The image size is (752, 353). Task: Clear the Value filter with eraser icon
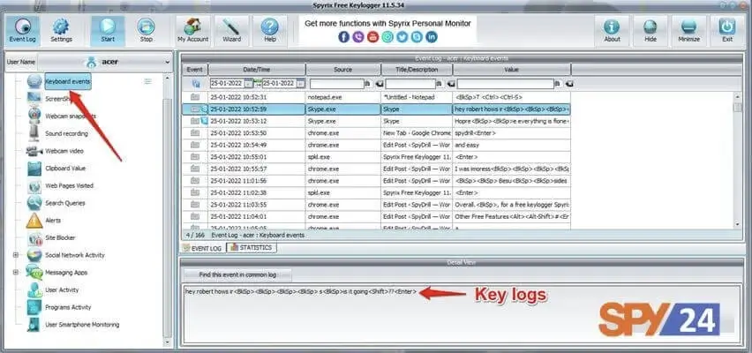point(568,84)
